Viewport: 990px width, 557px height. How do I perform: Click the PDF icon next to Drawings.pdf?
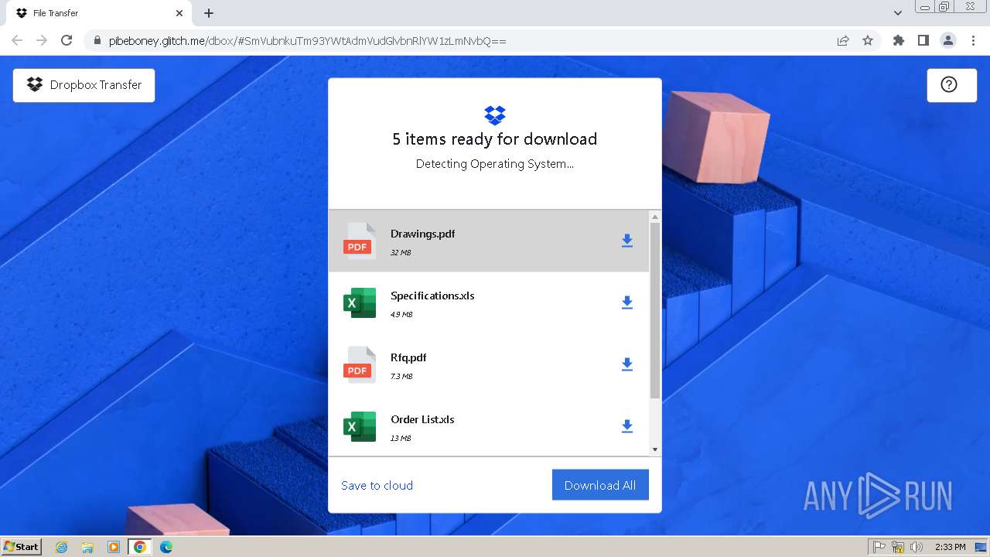(x=359, y=241)
